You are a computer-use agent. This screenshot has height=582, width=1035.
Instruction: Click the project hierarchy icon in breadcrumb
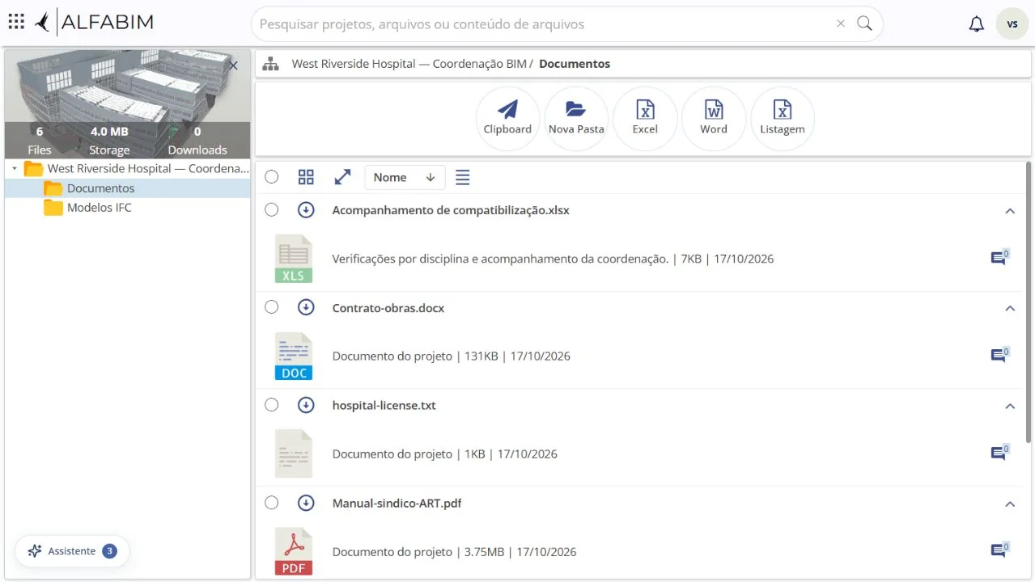click(271, 64)
